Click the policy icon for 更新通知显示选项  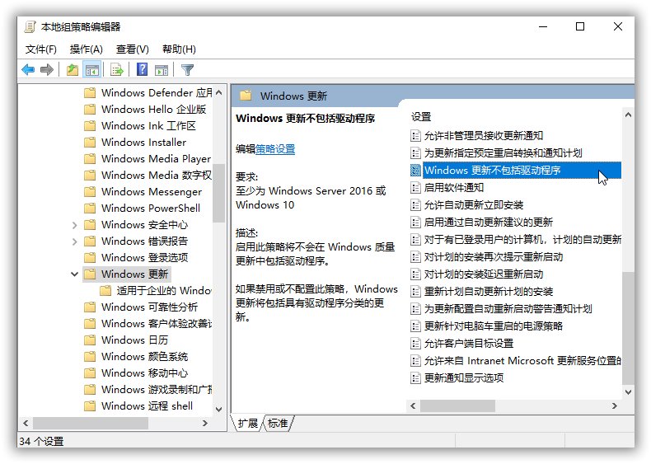415,378
